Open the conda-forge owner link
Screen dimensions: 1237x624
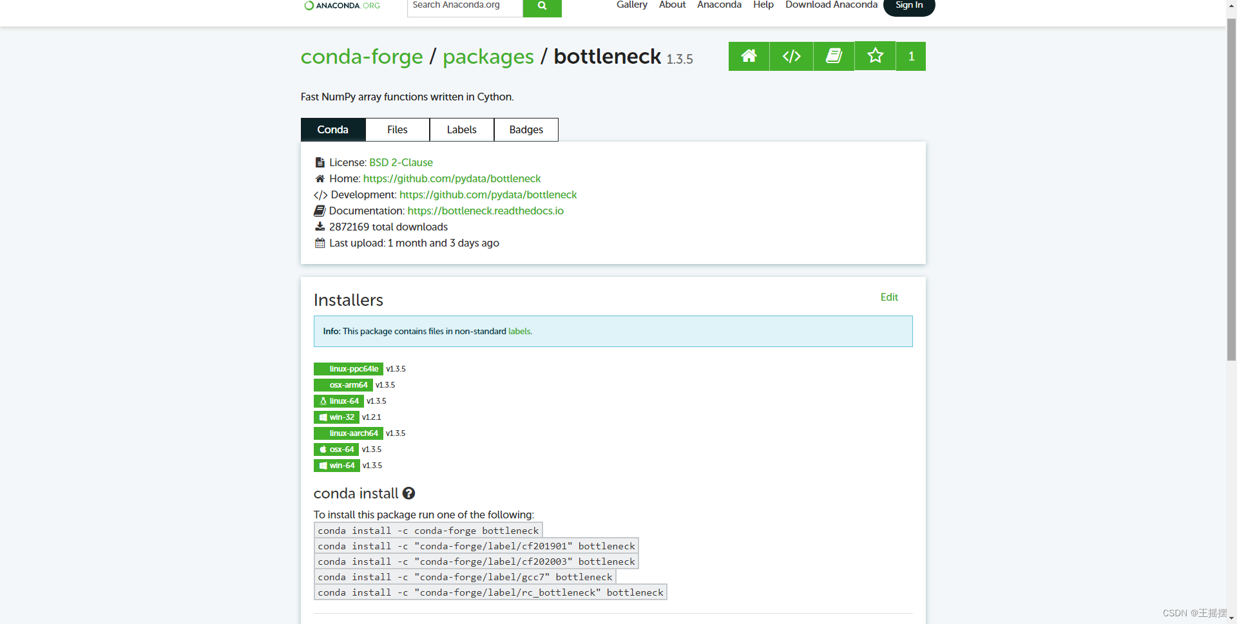361,57
